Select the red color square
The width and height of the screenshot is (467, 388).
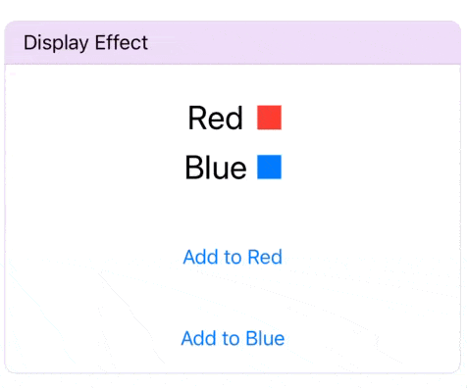pos(269,118)
